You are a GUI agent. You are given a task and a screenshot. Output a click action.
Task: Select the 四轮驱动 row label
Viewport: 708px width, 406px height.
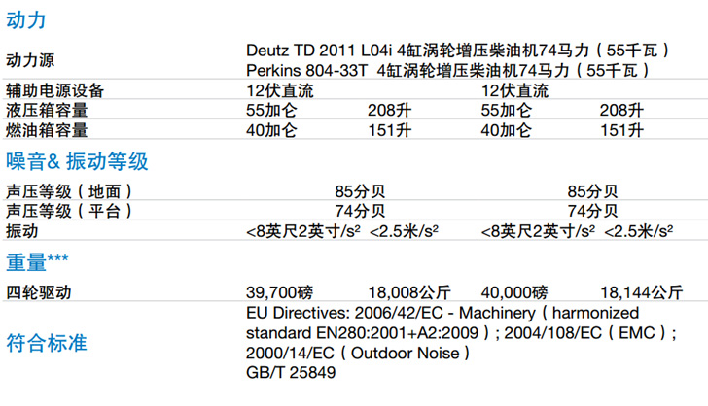38,291
